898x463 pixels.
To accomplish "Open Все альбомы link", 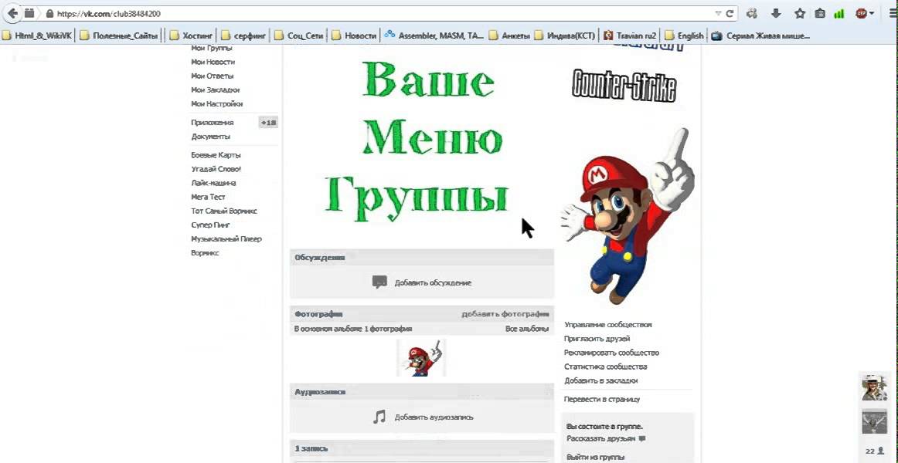I will [x=527, y=329].
